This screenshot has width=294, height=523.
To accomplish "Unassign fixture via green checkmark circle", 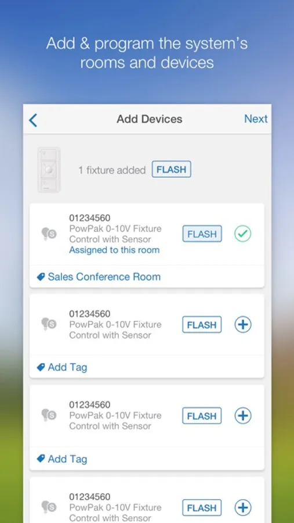I will [243, 234].
